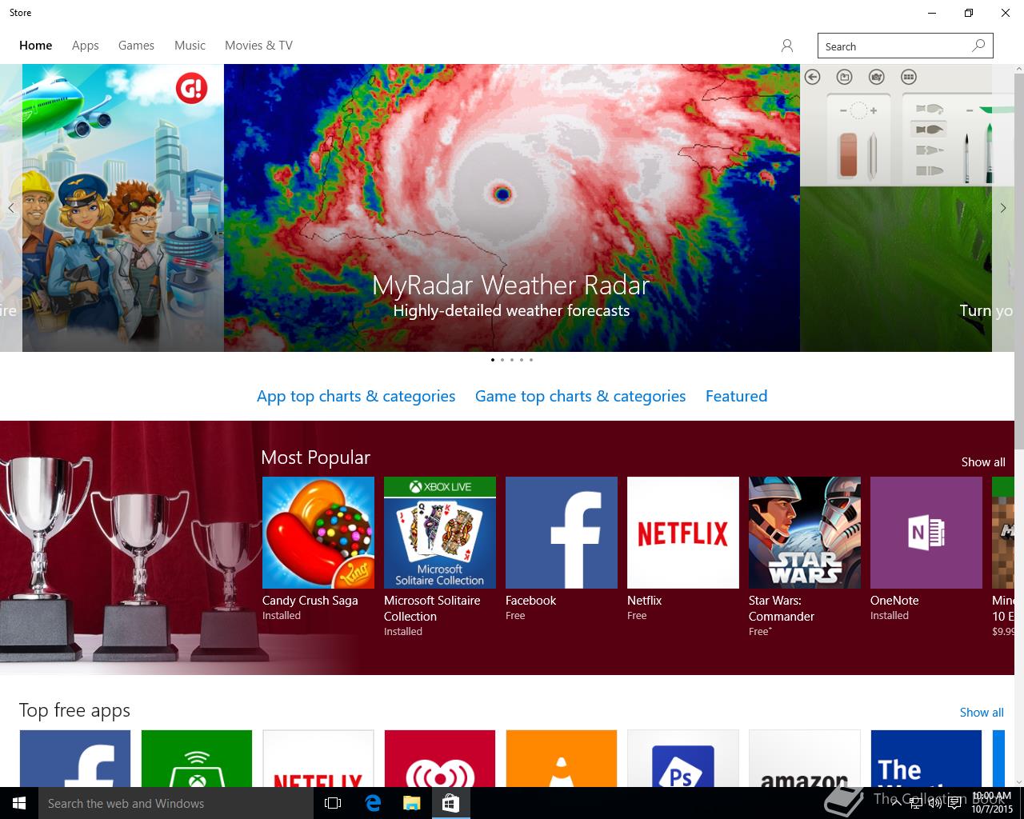The image size is (1024, 819).
Task: Open the Windows Start menu
Action: 19,803
